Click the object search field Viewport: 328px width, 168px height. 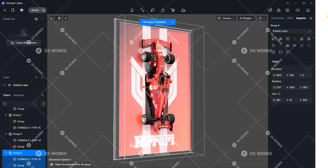coord(20,104)
